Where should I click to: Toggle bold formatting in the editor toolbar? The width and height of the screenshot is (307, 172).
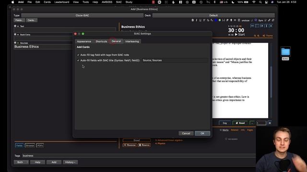click(x=193, y=20)
